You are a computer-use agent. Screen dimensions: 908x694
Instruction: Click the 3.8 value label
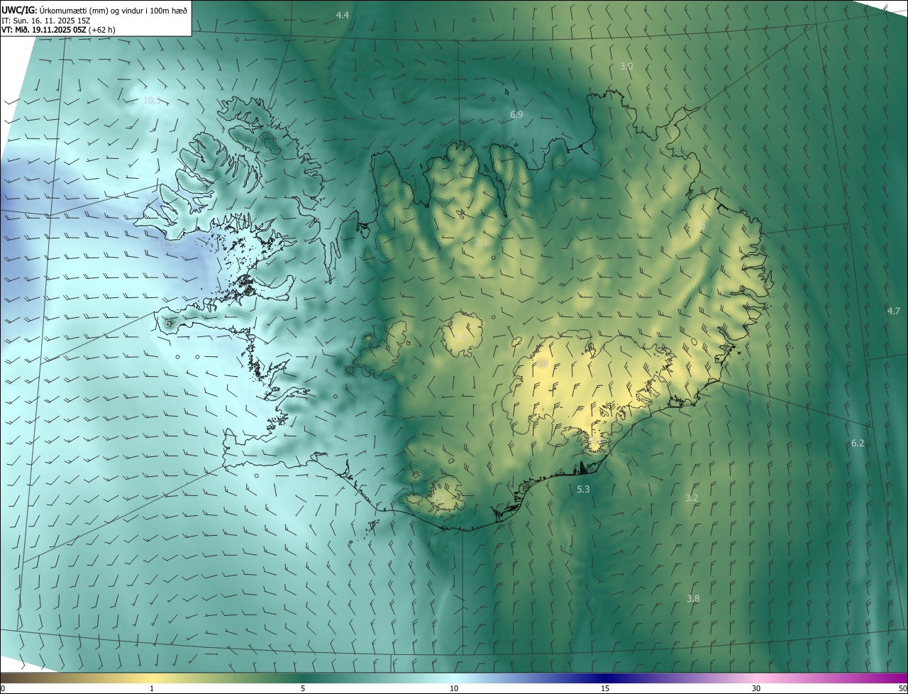(693, 598)
